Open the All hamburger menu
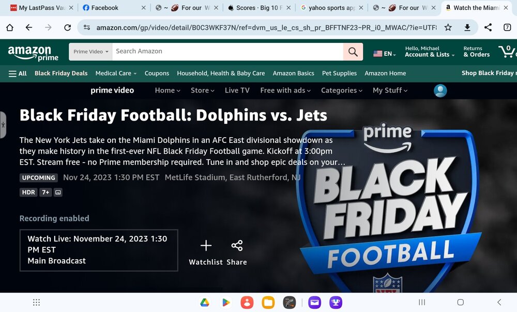The height and width of the screenshot is (312, 517). [18, 73]
